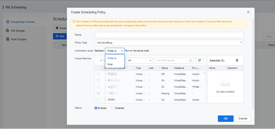
Task: Tick the select-all checkbox in the VM table header
Action: coord(98,68)
